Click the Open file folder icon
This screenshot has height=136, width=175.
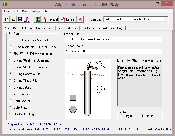click(x=13, y=19)
